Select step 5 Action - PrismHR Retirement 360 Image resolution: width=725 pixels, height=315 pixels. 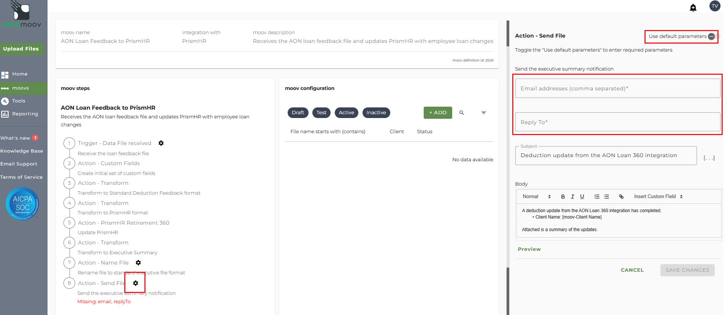123,223
